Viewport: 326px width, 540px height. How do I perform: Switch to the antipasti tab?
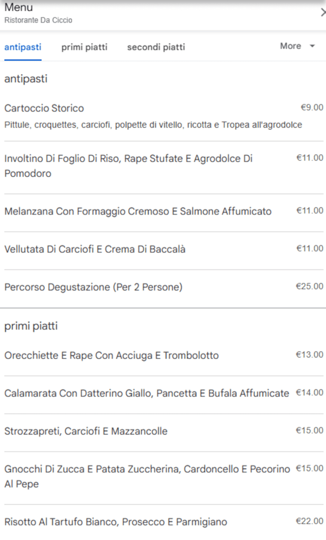(x=23, y=47)
